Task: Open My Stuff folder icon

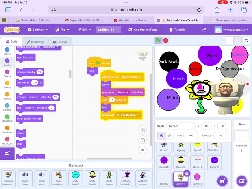Action: [x=204, y=30]
